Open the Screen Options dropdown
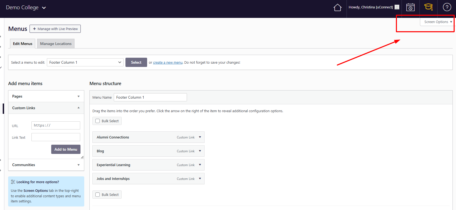Viewport: 456px width, 210px height. 438,22
